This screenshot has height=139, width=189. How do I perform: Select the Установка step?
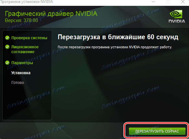tap(21, 73)
